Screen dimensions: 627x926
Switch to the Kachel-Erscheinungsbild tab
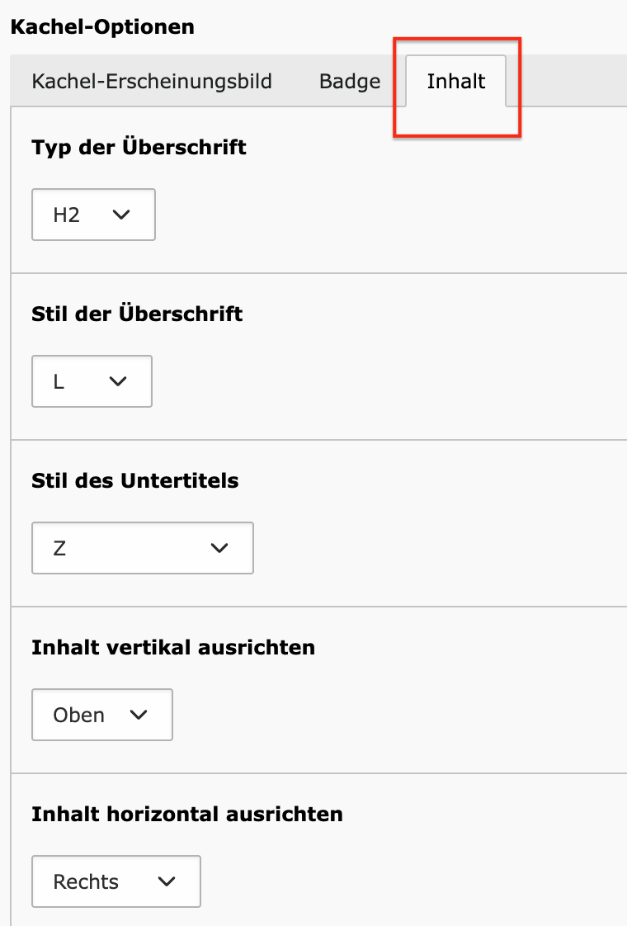(x=152, y=82)
